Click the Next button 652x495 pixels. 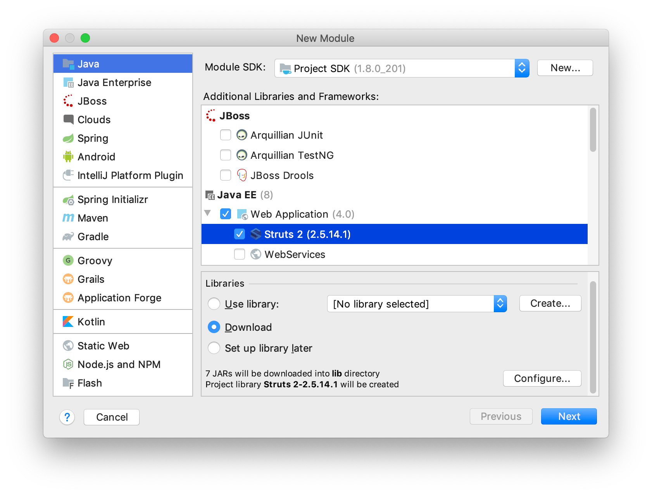pos(569,416)
